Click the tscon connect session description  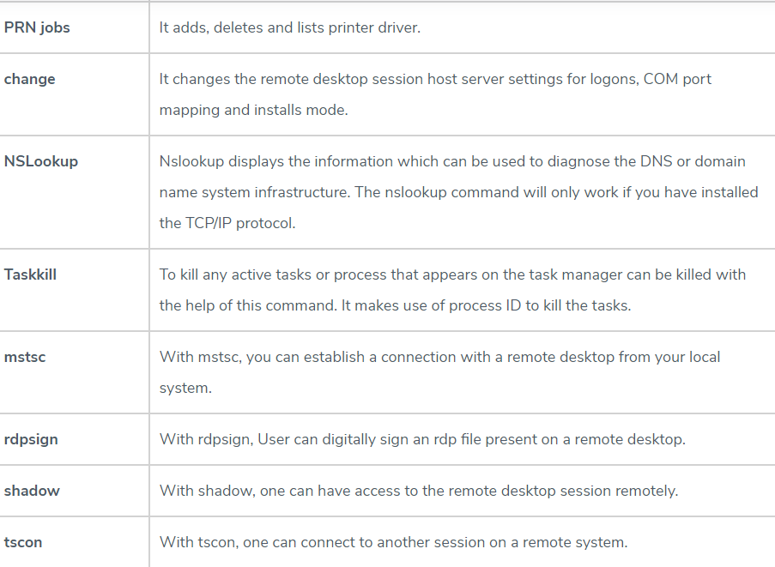tap(393, 542)
